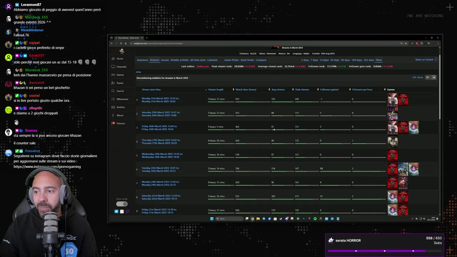Image resolution: width=457 pixels, height=257 pixels.
Task: Switch to the Calendar tab
Action: [x=212, y=60]
